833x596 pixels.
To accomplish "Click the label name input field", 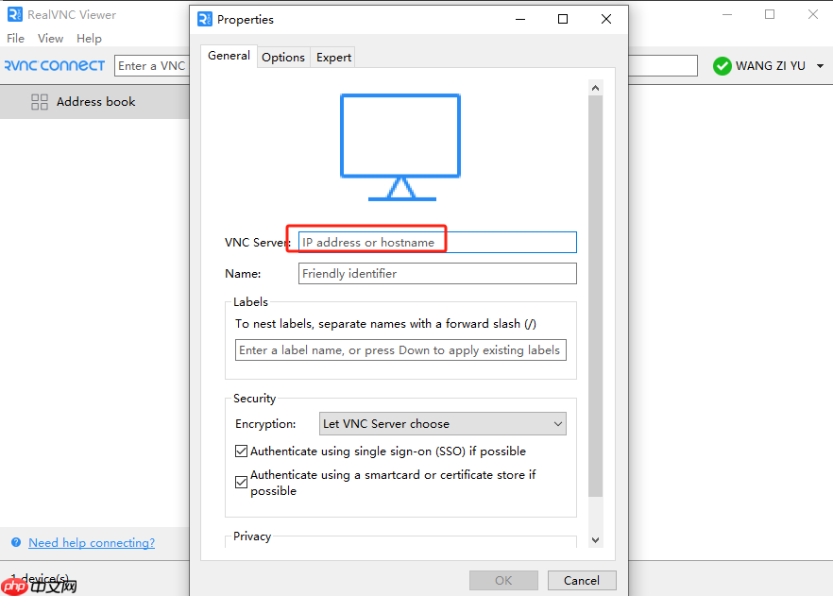I will click(400, 350).
